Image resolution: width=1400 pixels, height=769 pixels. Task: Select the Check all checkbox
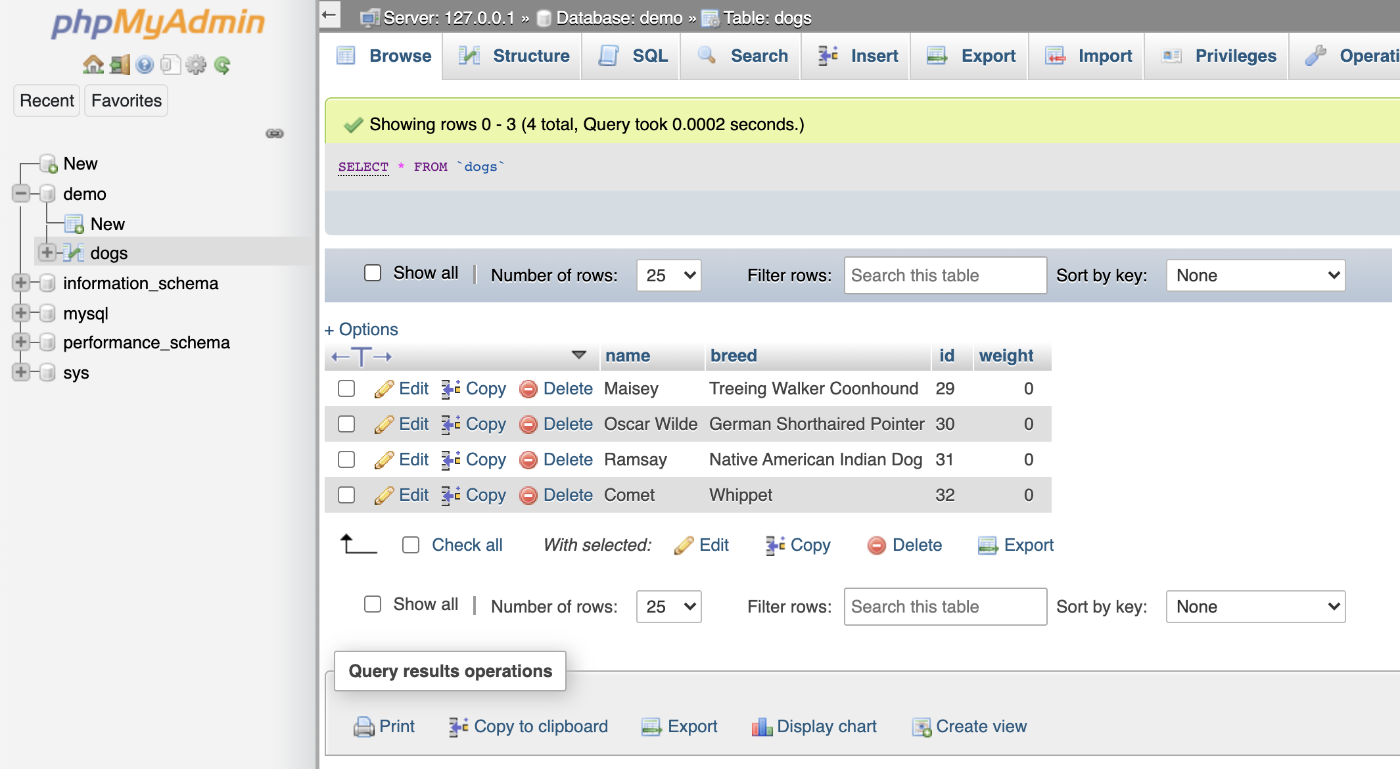[411, 545]
